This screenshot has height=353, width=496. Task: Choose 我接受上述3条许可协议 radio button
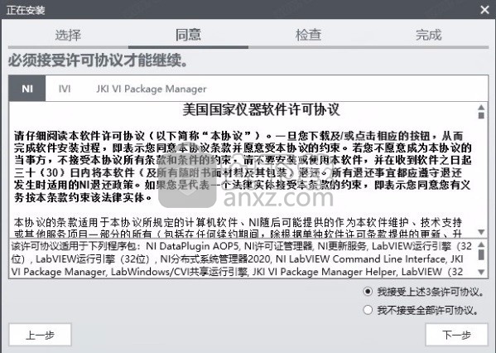[368, 291]
